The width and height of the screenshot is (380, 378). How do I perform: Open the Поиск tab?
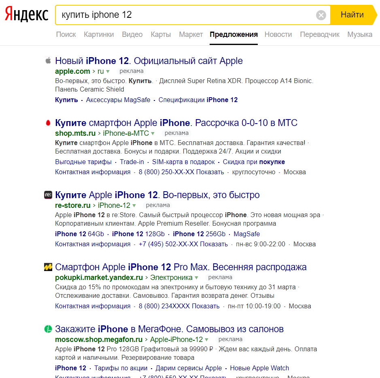[66, 34]
